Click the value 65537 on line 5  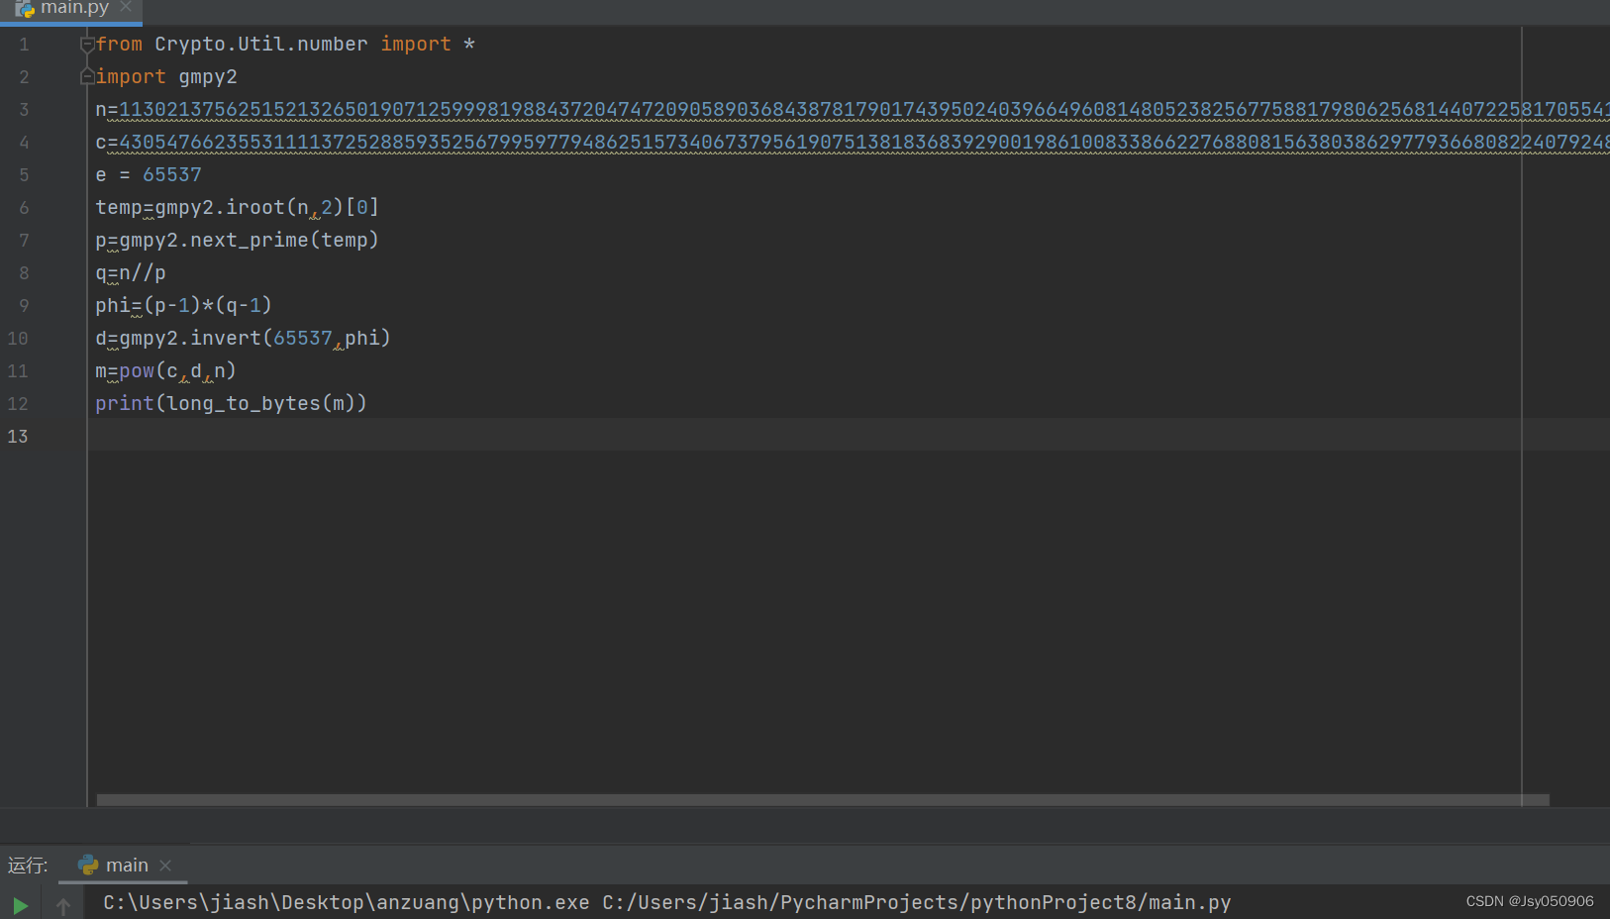[x=171, y=174]
